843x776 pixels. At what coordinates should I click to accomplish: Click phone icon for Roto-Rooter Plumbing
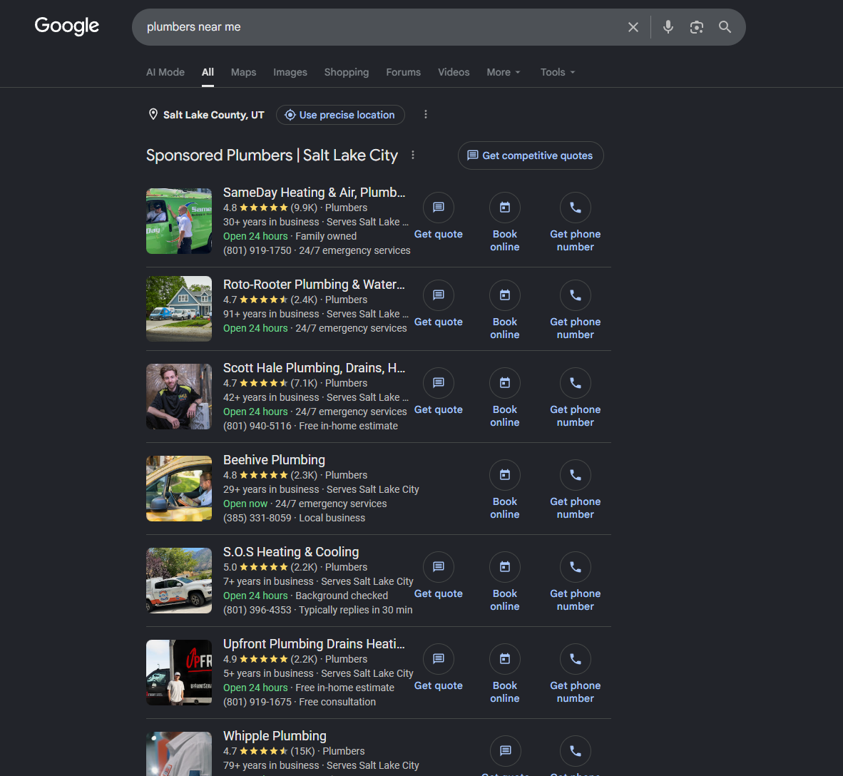tap(576, 295)
